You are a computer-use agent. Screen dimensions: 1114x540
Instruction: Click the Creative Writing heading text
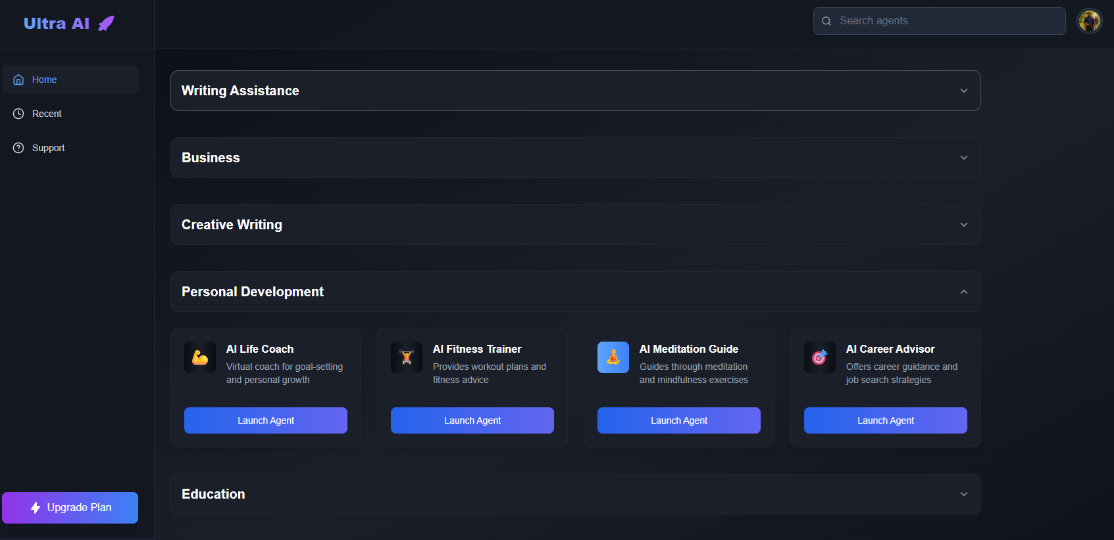coord(232,225)
